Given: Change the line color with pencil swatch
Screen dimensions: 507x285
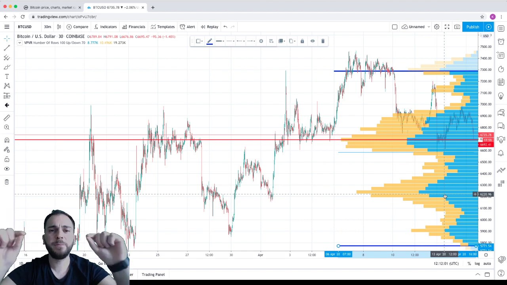Looking at the screenshot, I should click(210, 41).
